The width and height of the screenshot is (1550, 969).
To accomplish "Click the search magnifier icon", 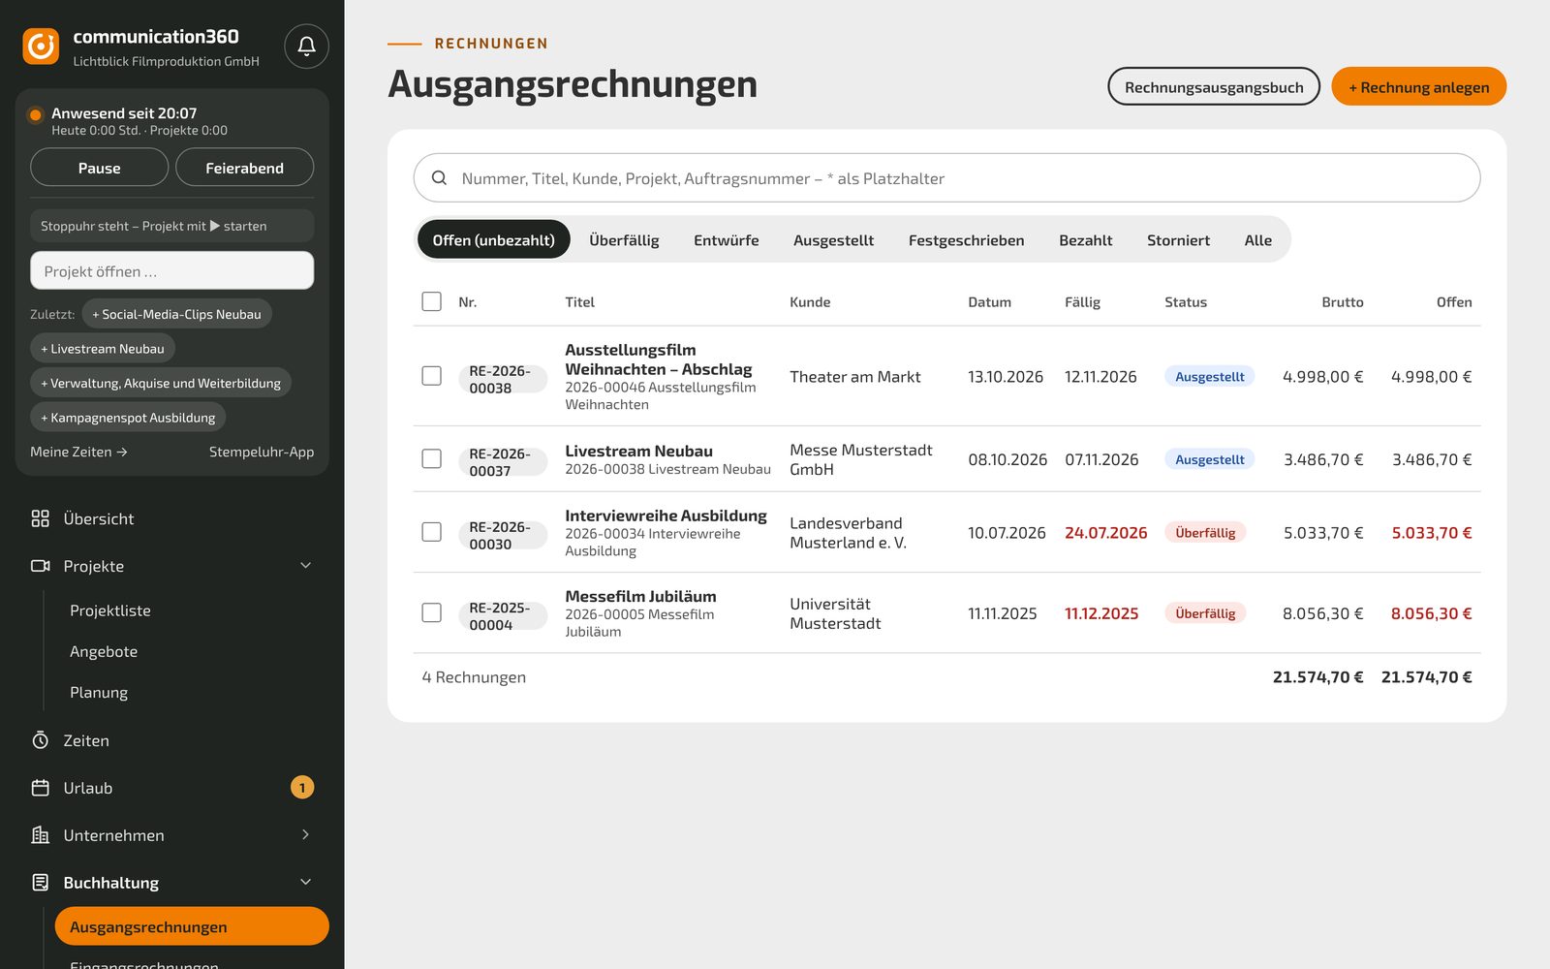I will [x=439, y=178].
